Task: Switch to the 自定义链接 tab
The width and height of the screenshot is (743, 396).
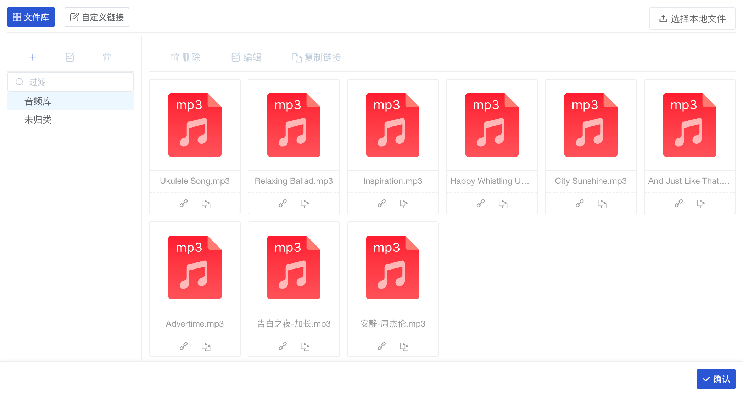Action: [97, 17]
